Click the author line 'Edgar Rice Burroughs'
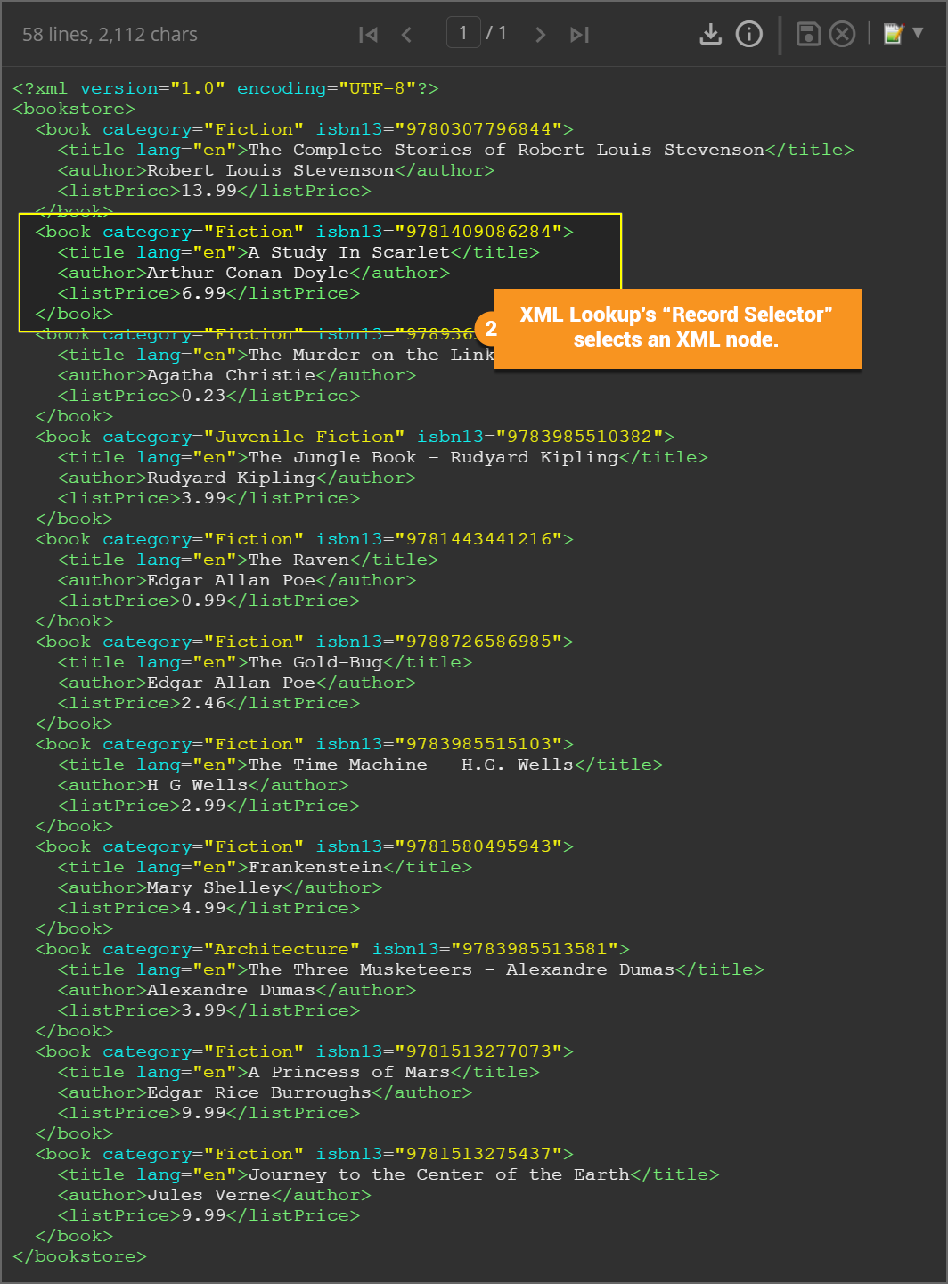 [x=265, y=1092]
